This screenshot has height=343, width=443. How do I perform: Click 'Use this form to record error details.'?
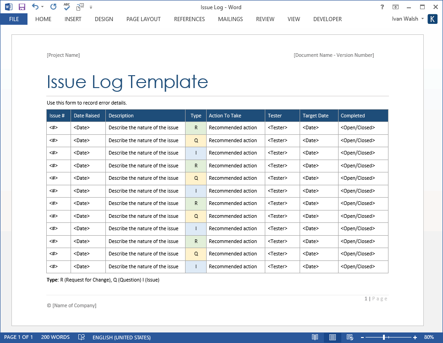[x=87, y=103]
